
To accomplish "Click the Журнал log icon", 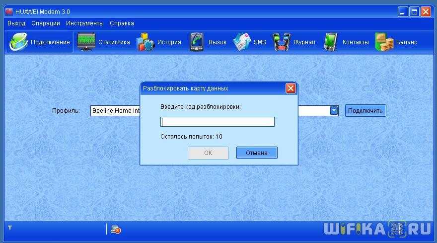I will pos(282,42).
